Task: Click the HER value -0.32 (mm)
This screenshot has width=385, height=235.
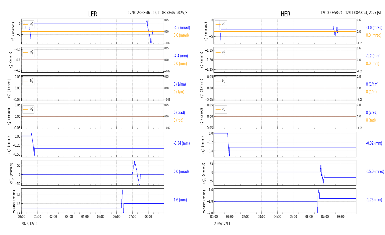Action: tap(374, 143)
